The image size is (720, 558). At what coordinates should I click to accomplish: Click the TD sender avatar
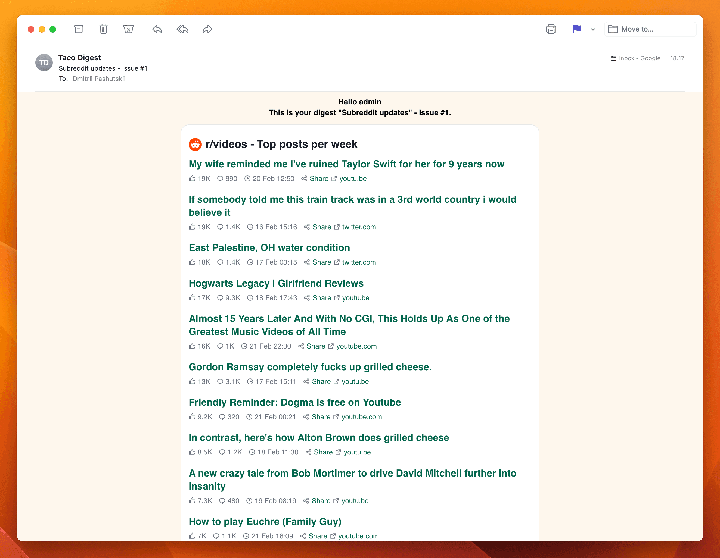pyautogui.click(x=44, y=62)
